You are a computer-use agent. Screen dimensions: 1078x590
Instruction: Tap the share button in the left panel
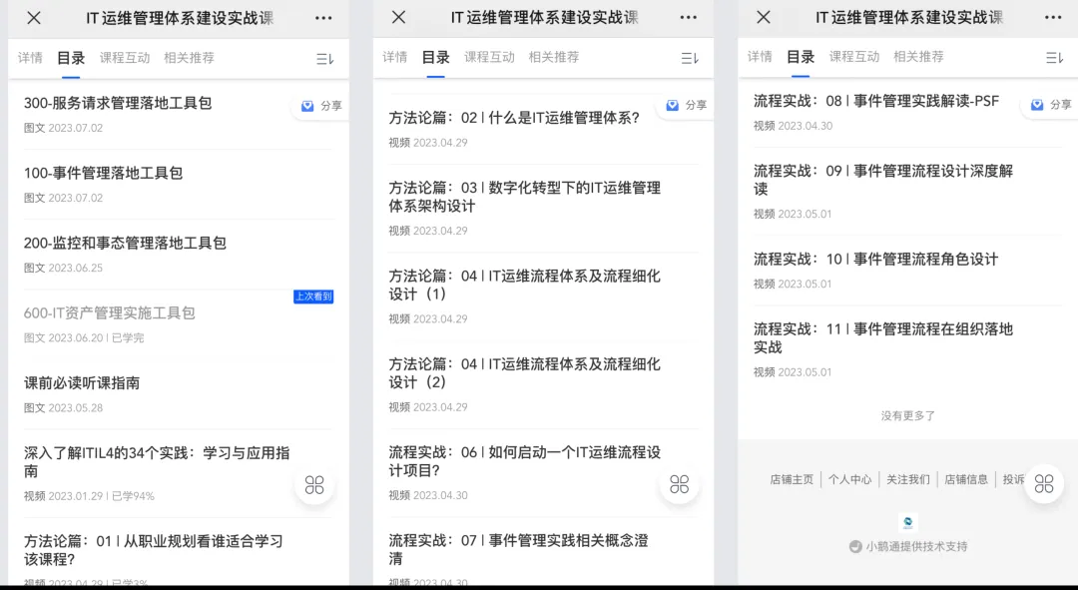click(321, 105)
